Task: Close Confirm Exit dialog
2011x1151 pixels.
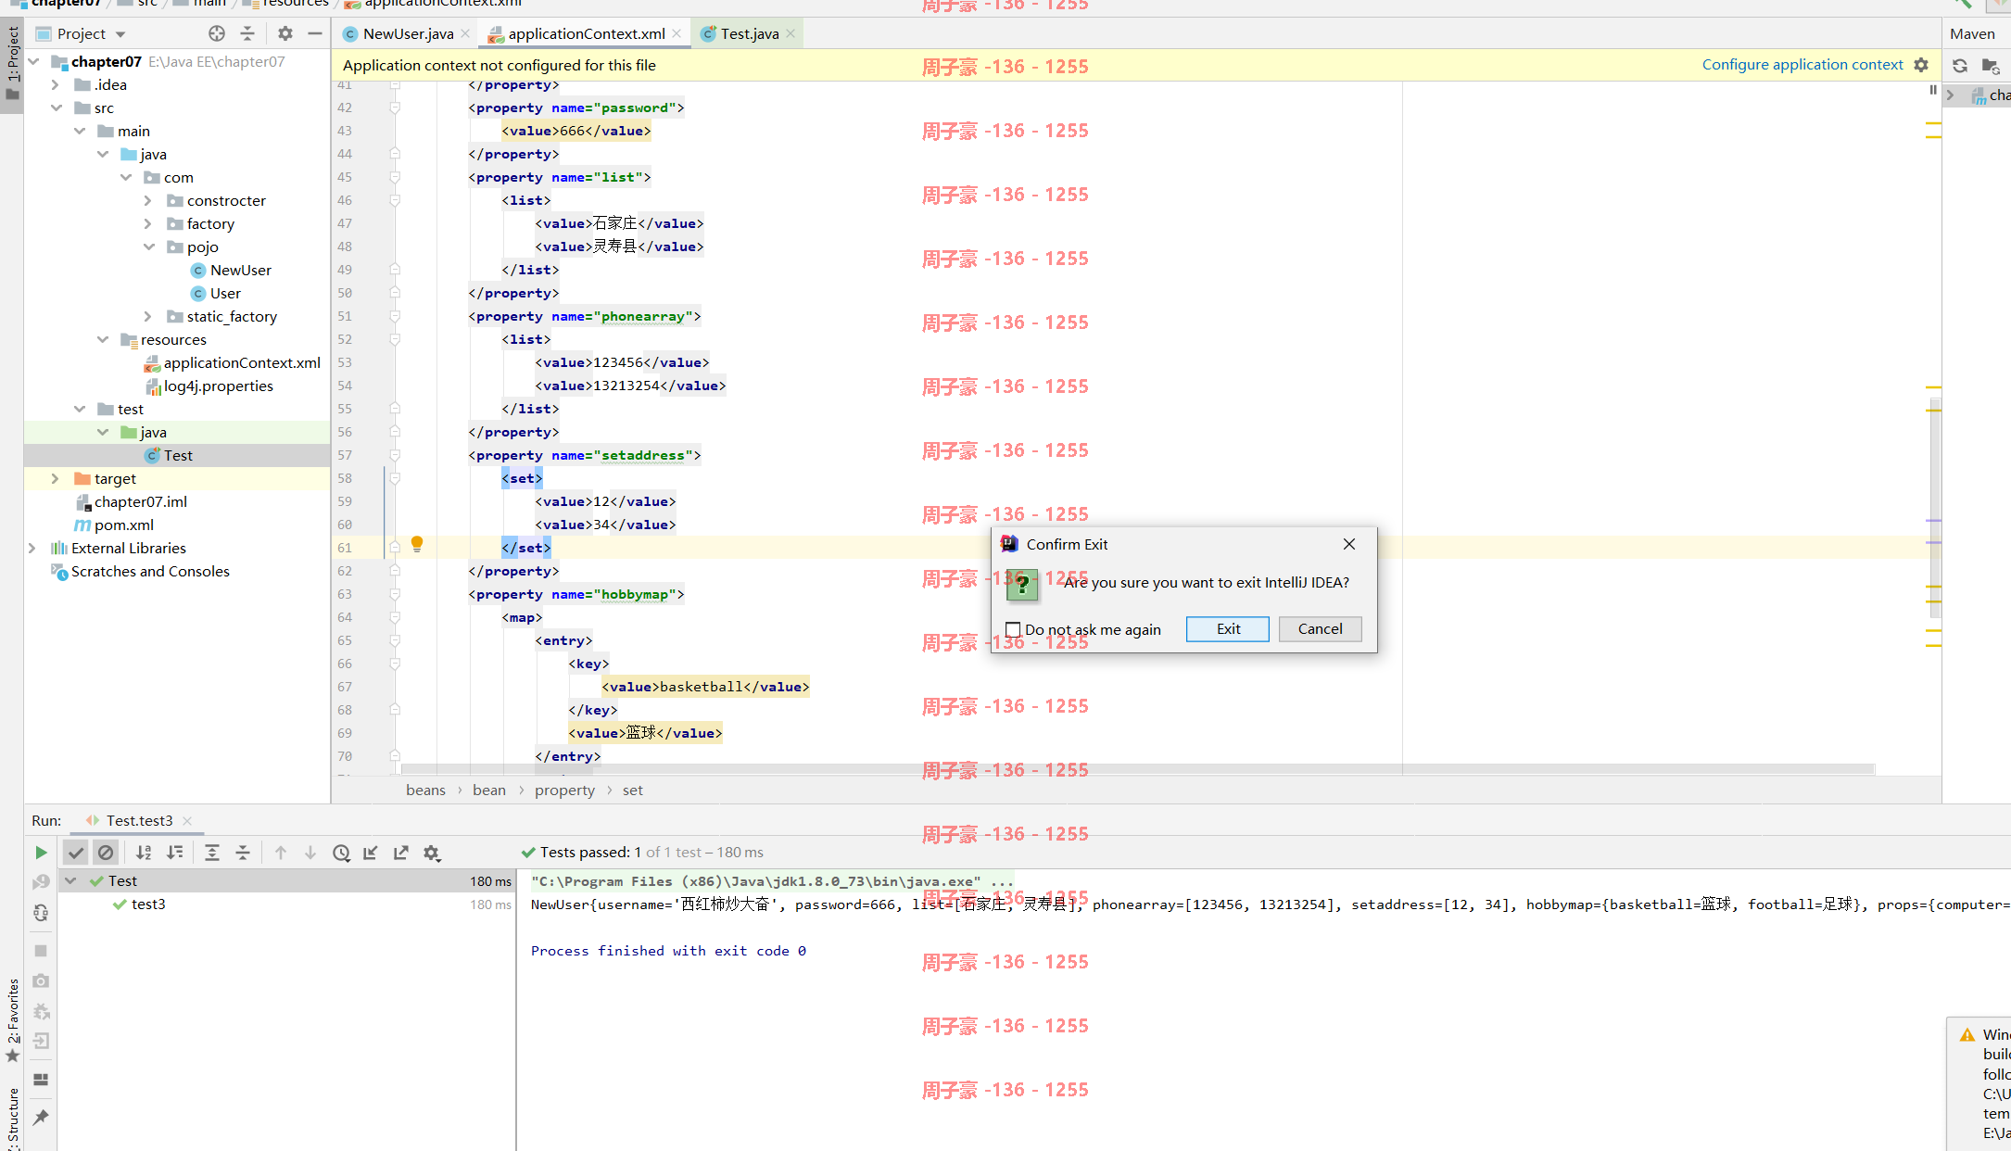Action: 1349,544
